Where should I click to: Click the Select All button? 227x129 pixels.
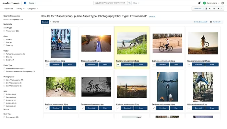45,22
